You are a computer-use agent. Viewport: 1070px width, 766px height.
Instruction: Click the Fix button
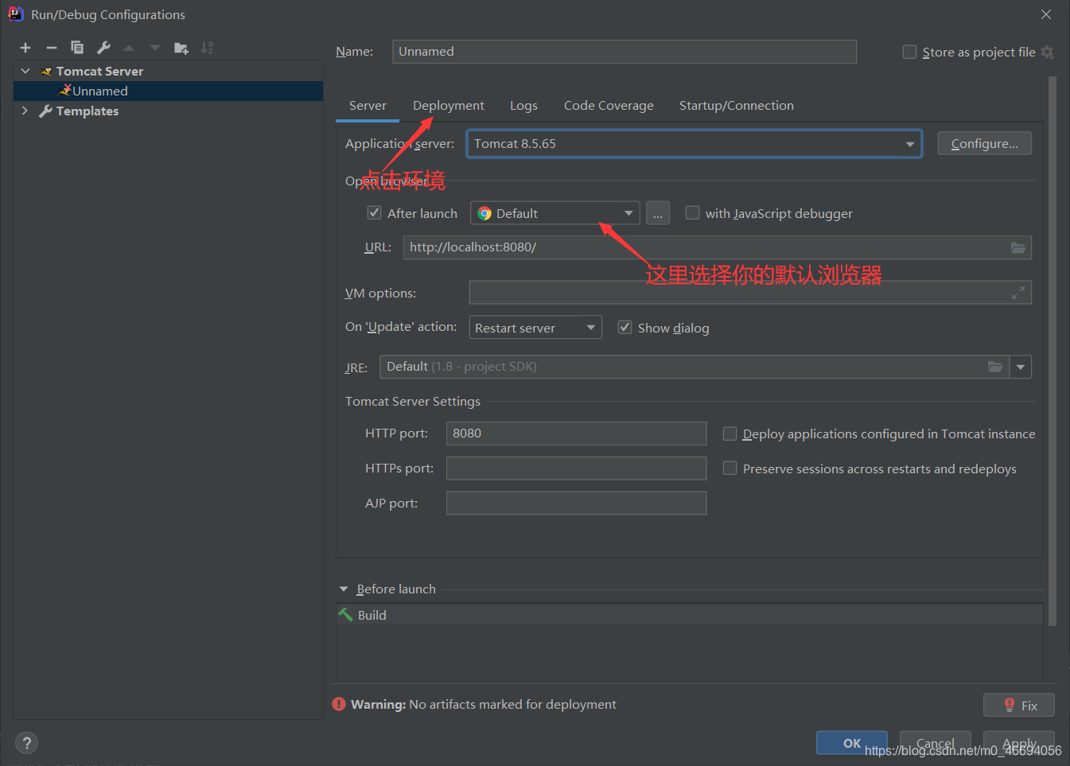click(1019, 705)
